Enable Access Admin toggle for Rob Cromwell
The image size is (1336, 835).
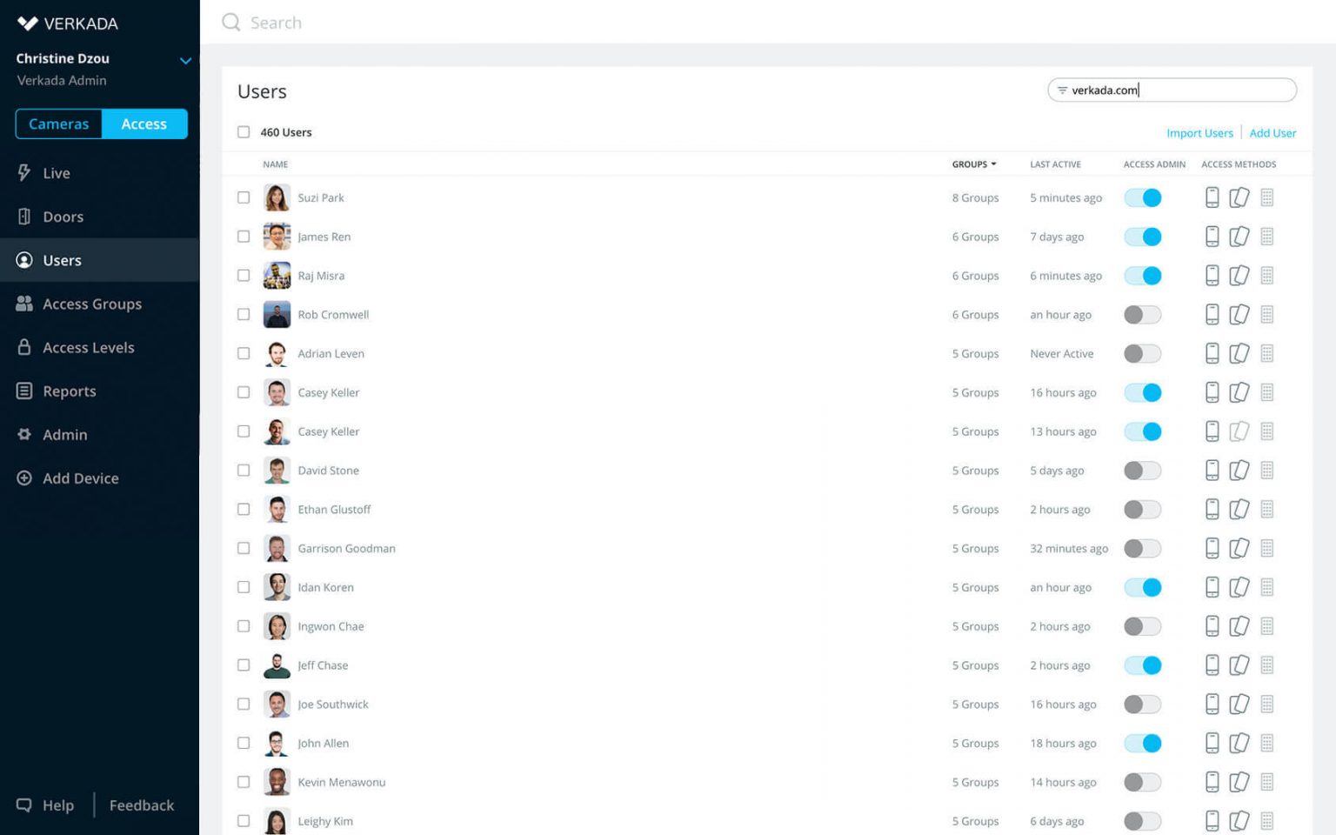point(1142,315)
